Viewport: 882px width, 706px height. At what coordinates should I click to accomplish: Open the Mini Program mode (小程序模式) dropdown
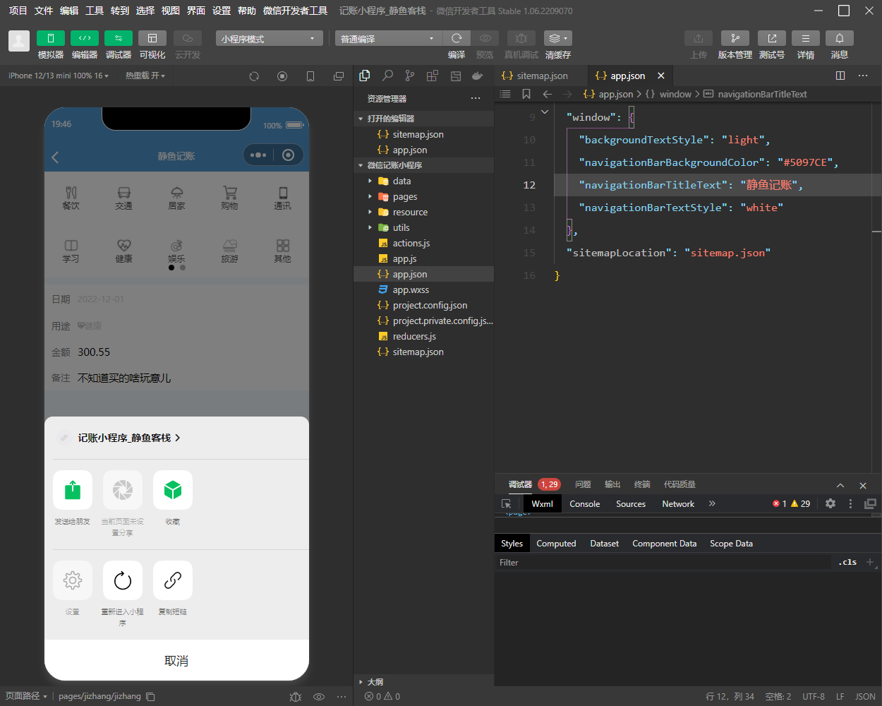[269, 39]
